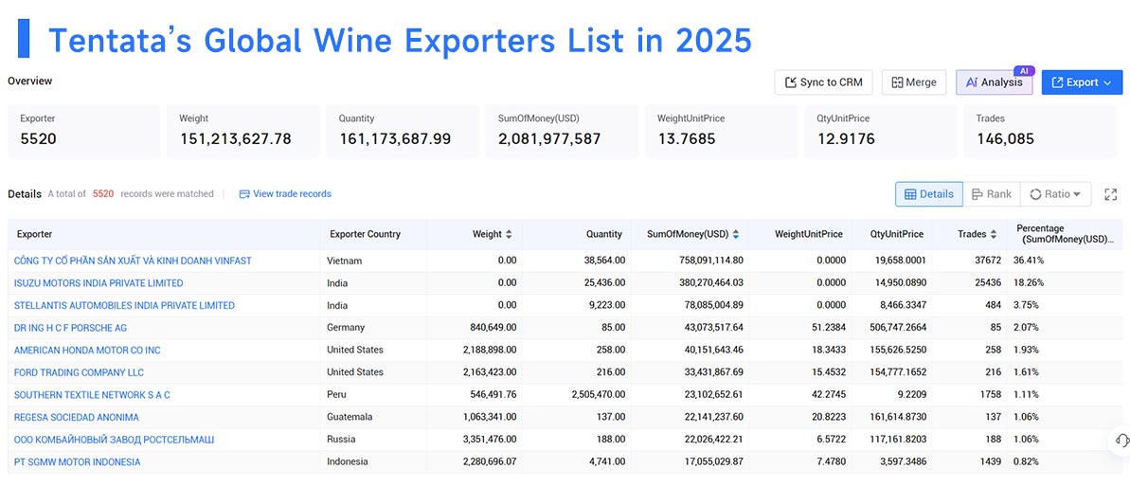Sort by Trades column arrows
The width and height of the screenshot is (1130, 487).
point(993,234)
